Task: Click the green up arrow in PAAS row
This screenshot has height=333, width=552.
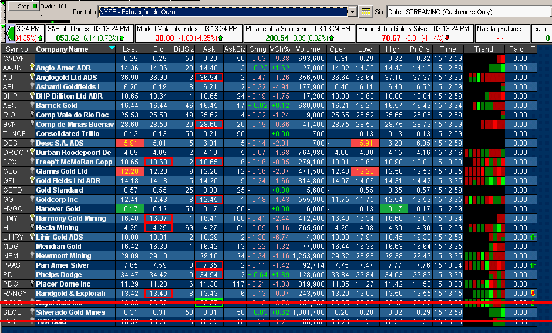Action: pyautogui.click(x=533, y=265)
